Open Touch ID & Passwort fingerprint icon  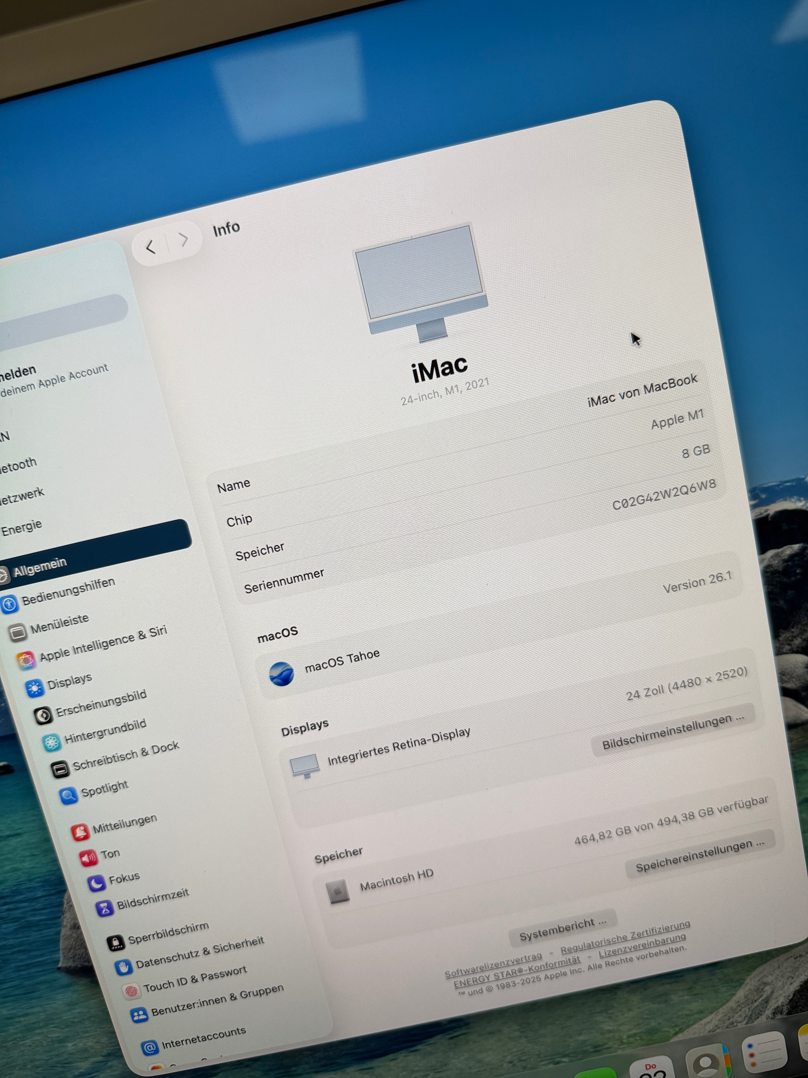pyautogui.click(x=131, y=992)
